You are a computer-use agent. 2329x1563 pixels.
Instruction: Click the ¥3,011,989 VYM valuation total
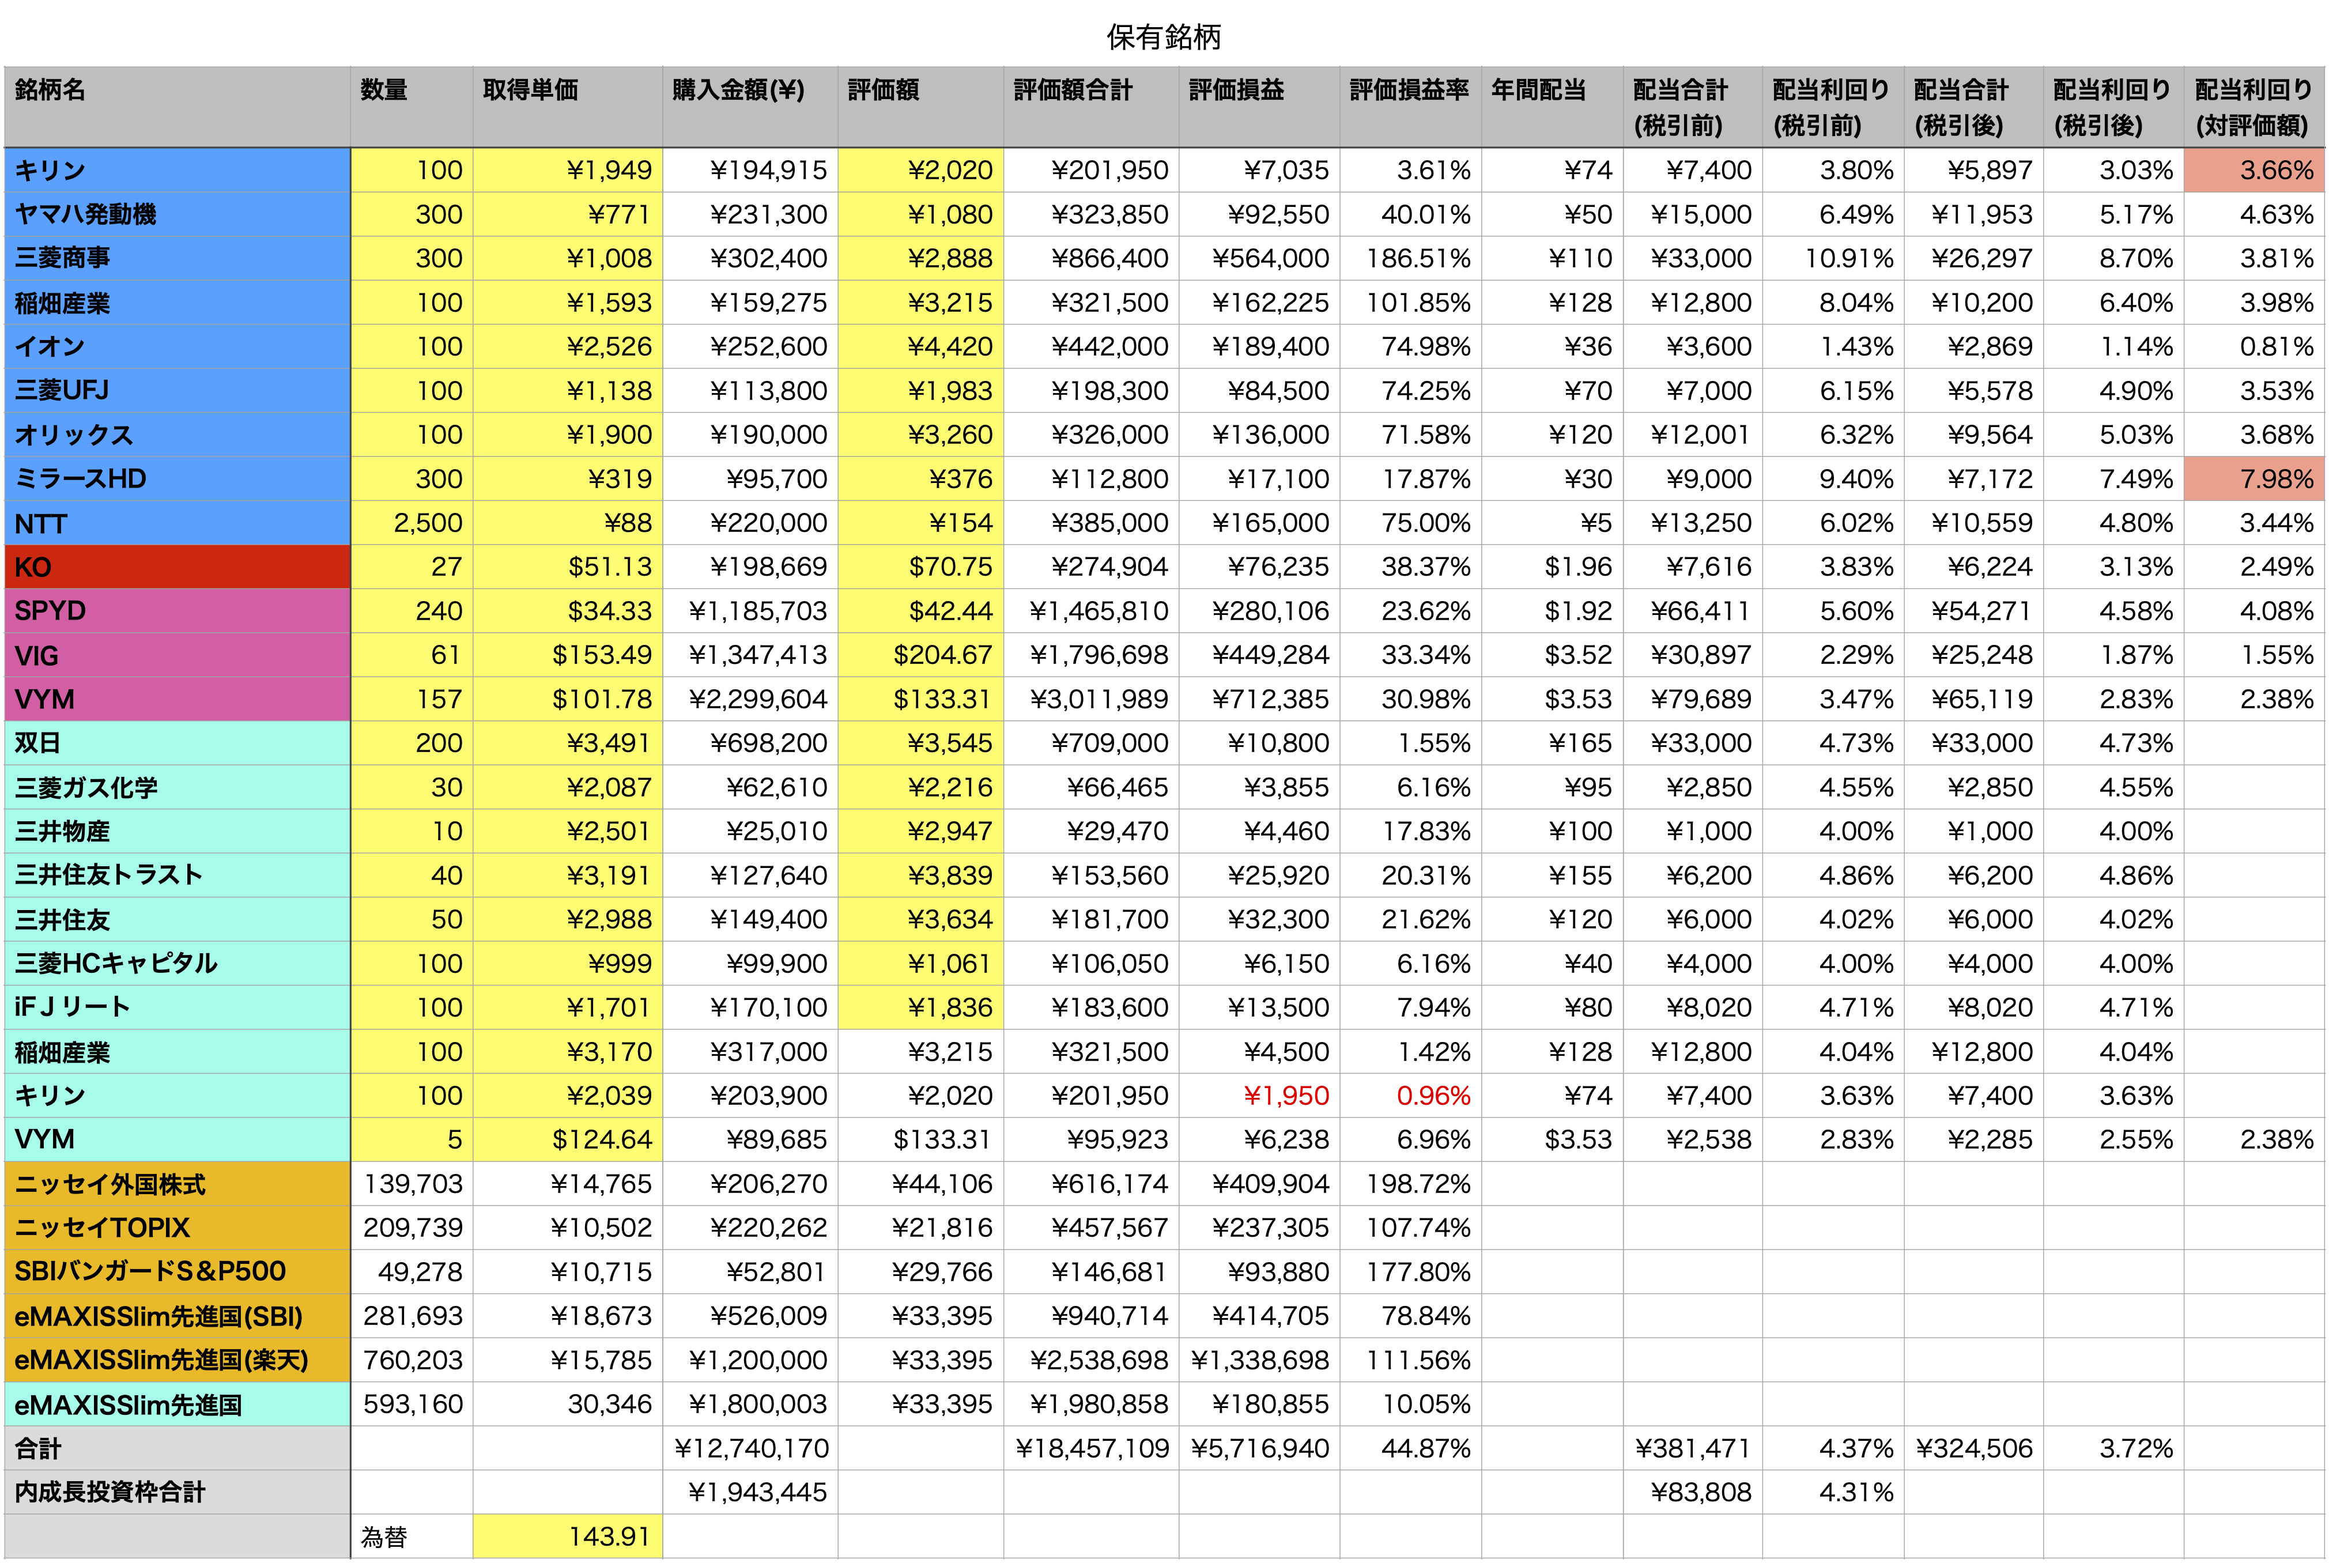point(1090,700)
